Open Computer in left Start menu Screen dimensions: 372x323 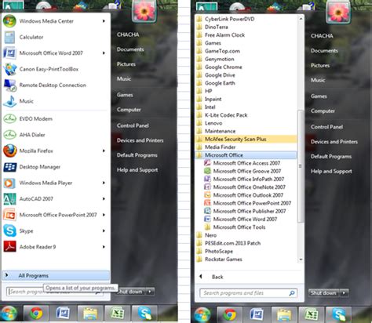(x=129, y=110)
